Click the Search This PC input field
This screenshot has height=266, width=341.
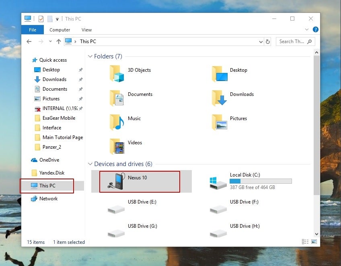[292, 42]
